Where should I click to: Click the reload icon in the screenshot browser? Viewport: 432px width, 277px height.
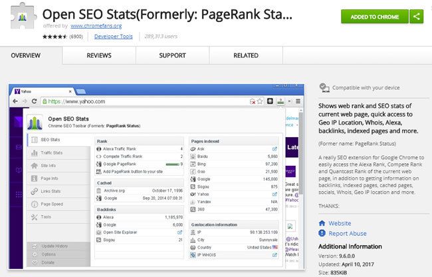tap(34, 101)
